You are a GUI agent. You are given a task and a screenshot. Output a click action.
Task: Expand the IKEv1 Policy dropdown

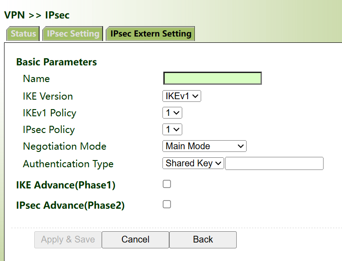pos(172,113)
